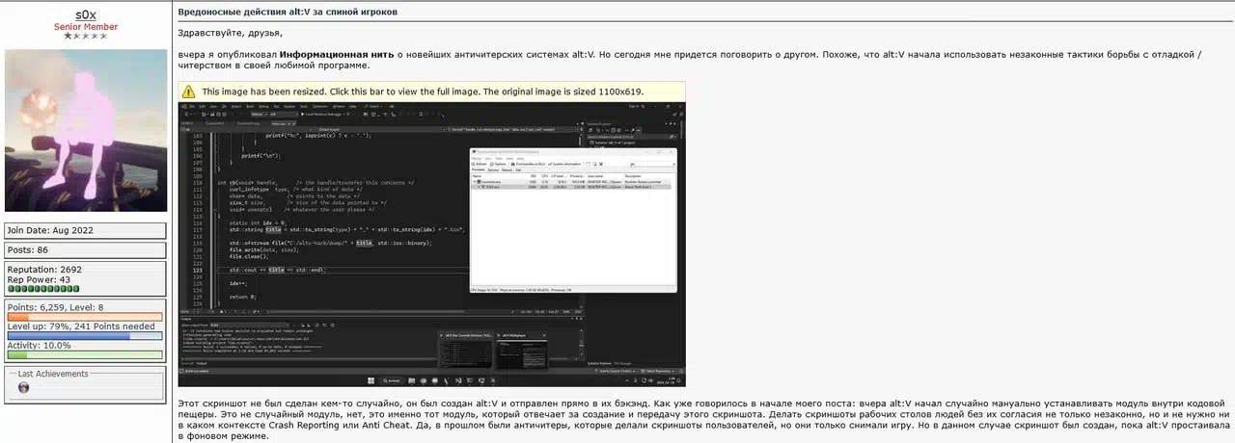Click the achievement badge under Last Achievements
This screenshot has width=1235, height=443.
24,387
